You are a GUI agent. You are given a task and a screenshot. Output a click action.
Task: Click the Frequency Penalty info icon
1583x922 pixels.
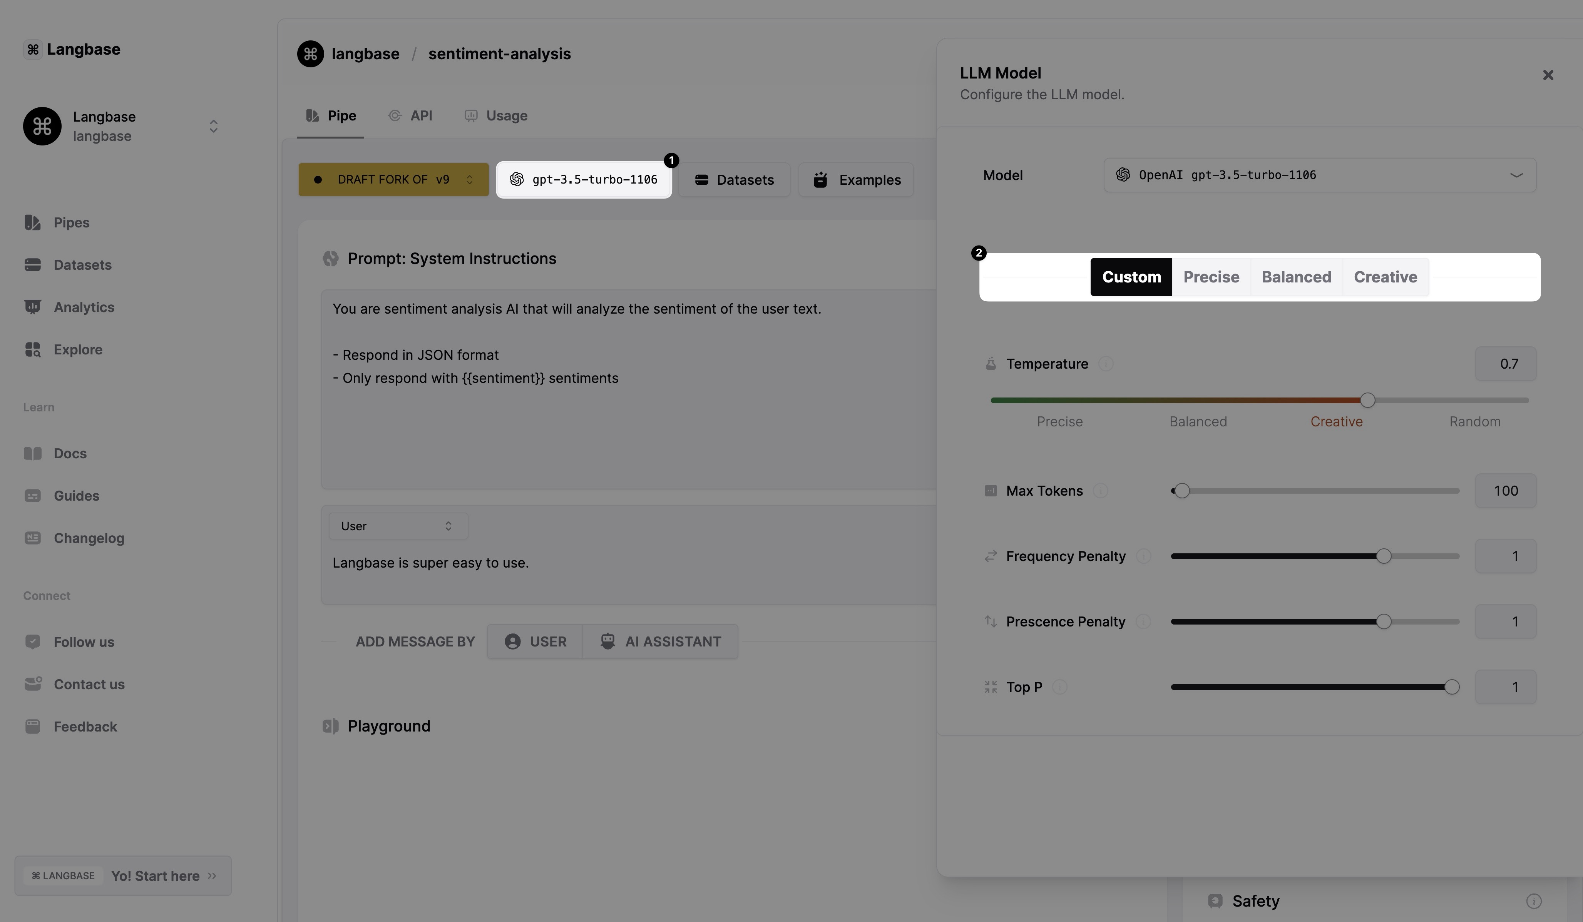coord(1143,556)
